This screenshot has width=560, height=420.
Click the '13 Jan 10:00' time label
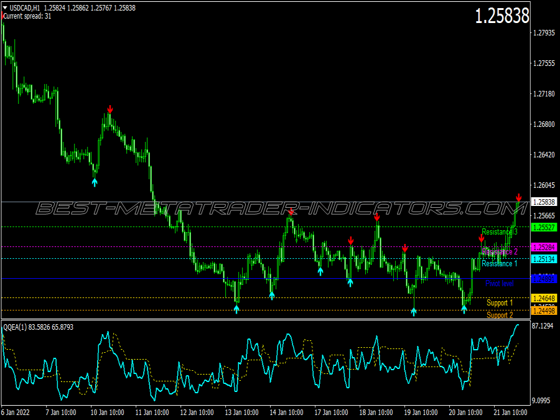(x=241, y=413)
